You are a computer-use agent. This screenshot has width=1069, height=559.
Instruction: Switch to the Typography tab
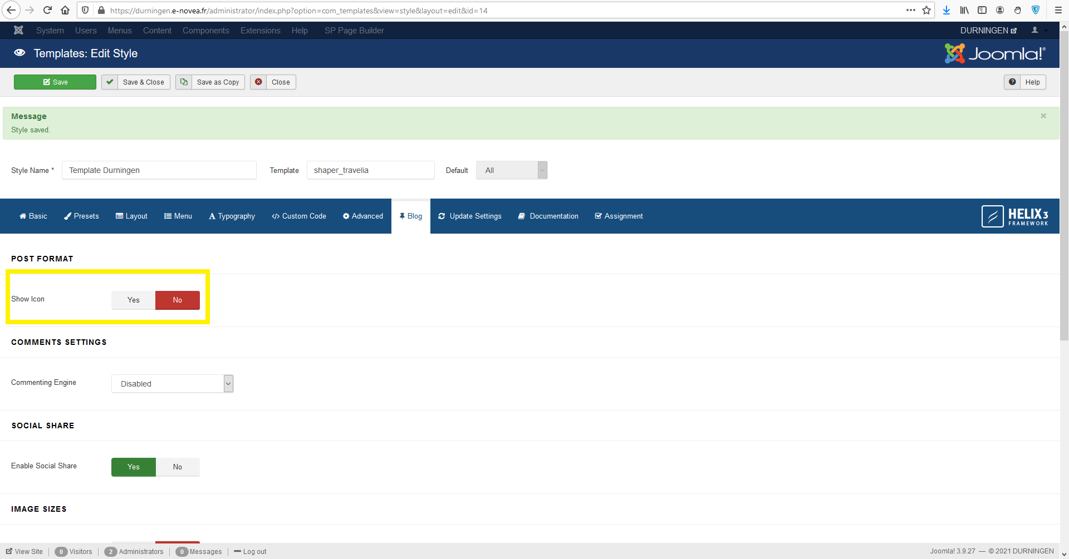[232, 216]
